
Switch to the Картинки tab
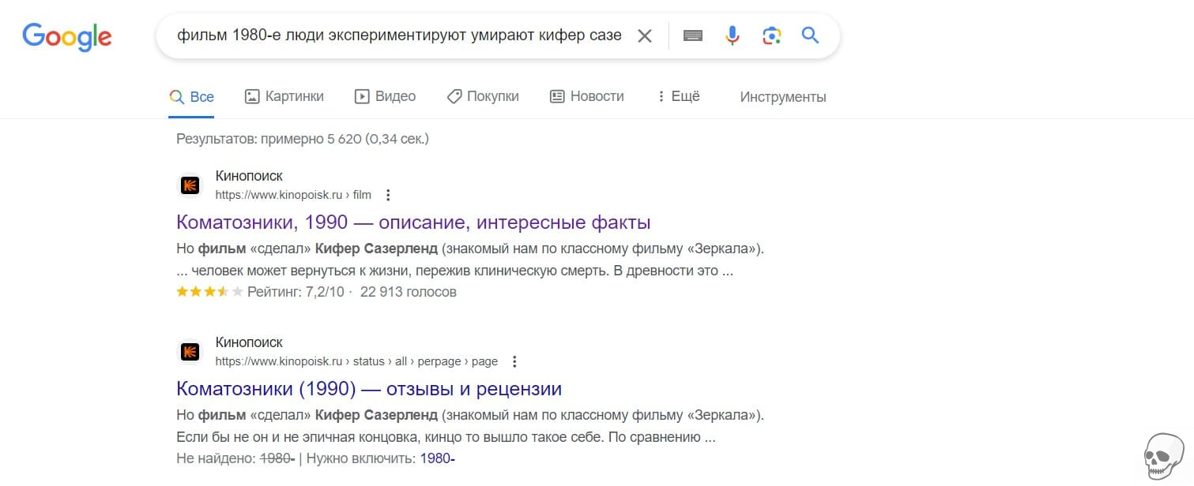(x=284, y=96)
